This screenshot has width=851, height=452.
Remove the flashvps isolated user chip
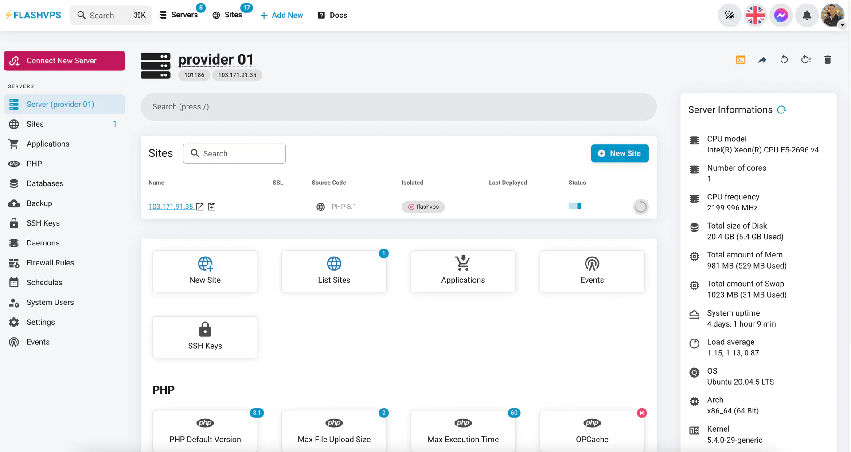411,207
